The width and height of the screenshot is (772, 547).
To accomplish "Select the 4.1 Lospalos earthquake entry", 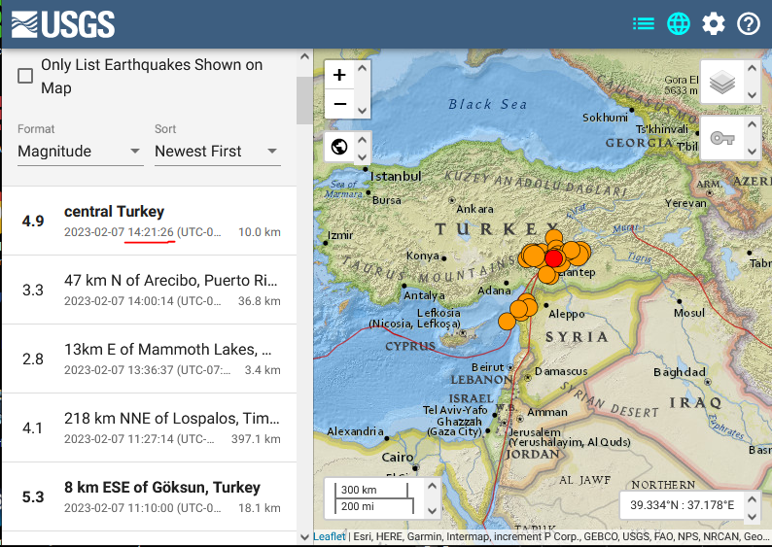I will click(149, 427).
